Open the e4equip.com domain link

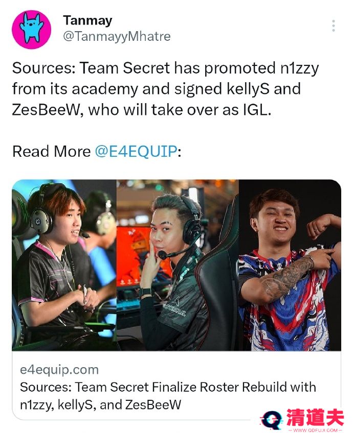[59, 370]
